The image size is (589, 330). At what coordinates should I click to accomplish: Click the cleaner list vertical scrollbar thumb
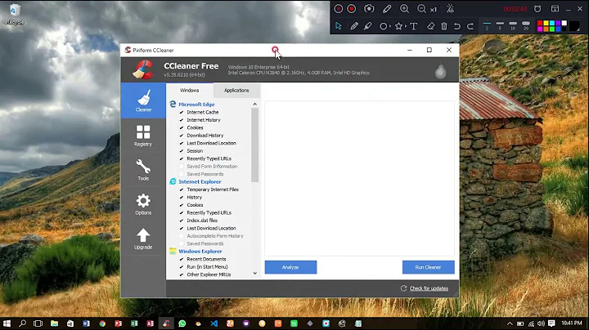pyautogui.click(x=254, y=145)
